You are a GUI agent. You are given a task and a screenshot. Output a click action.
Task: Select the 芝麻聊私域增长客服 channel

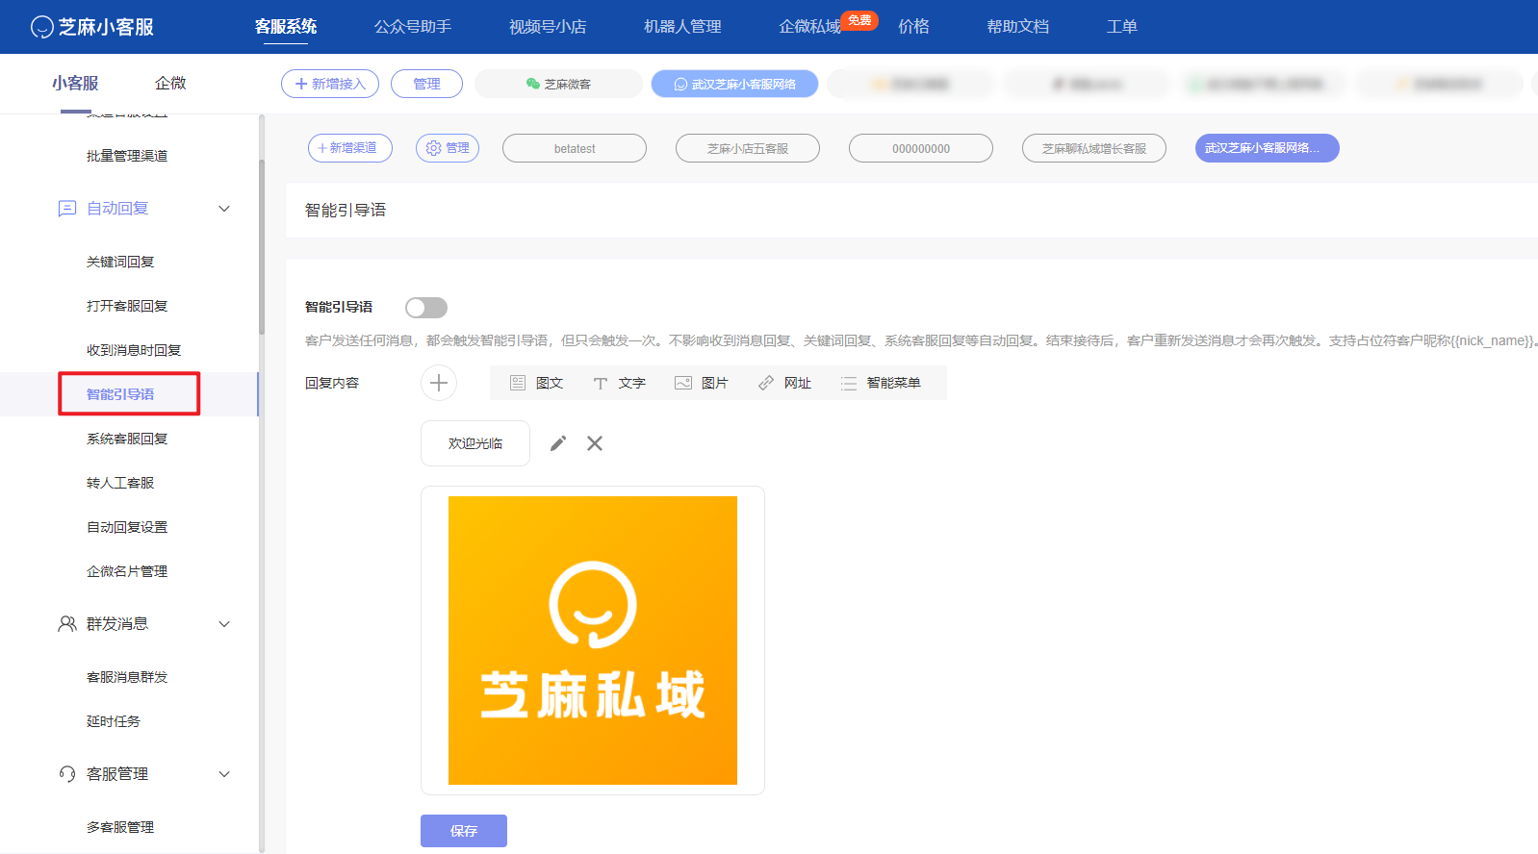coord(1094,148)
